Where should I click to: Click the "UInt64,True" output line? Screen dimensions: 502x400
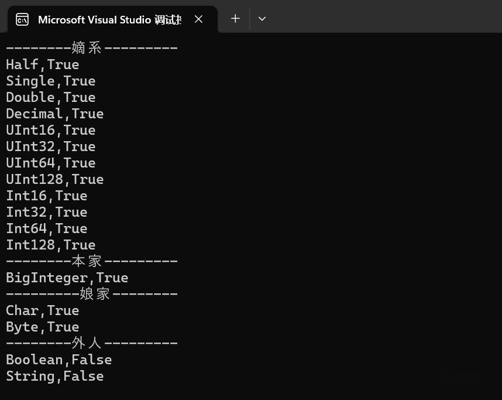click(x=50, y=163)
